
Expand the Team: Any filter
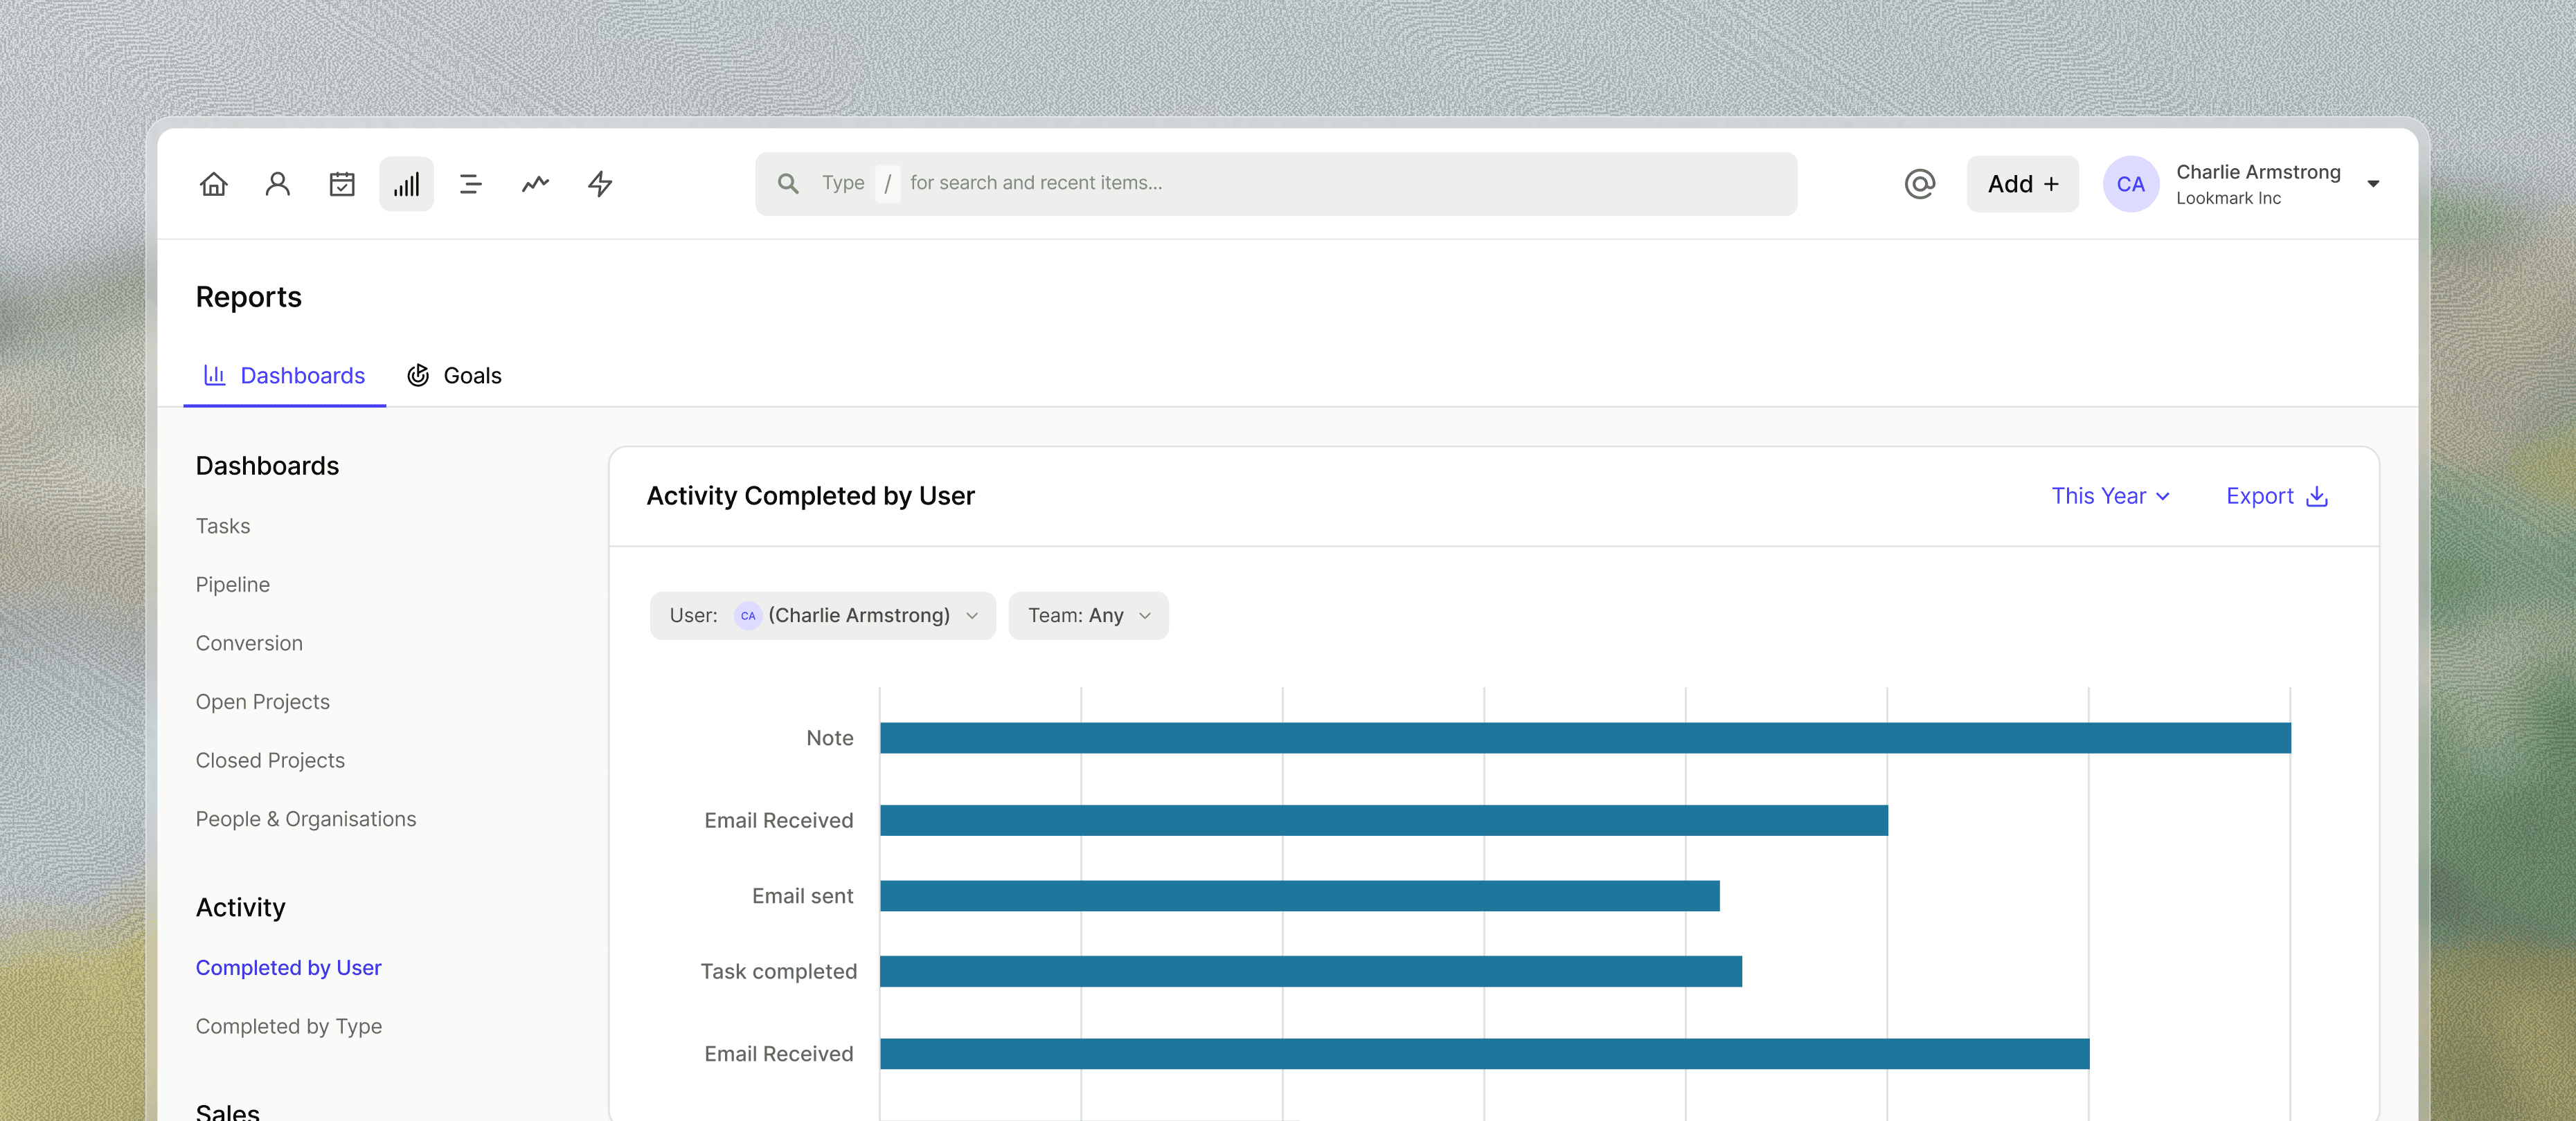pos(1088,615)
